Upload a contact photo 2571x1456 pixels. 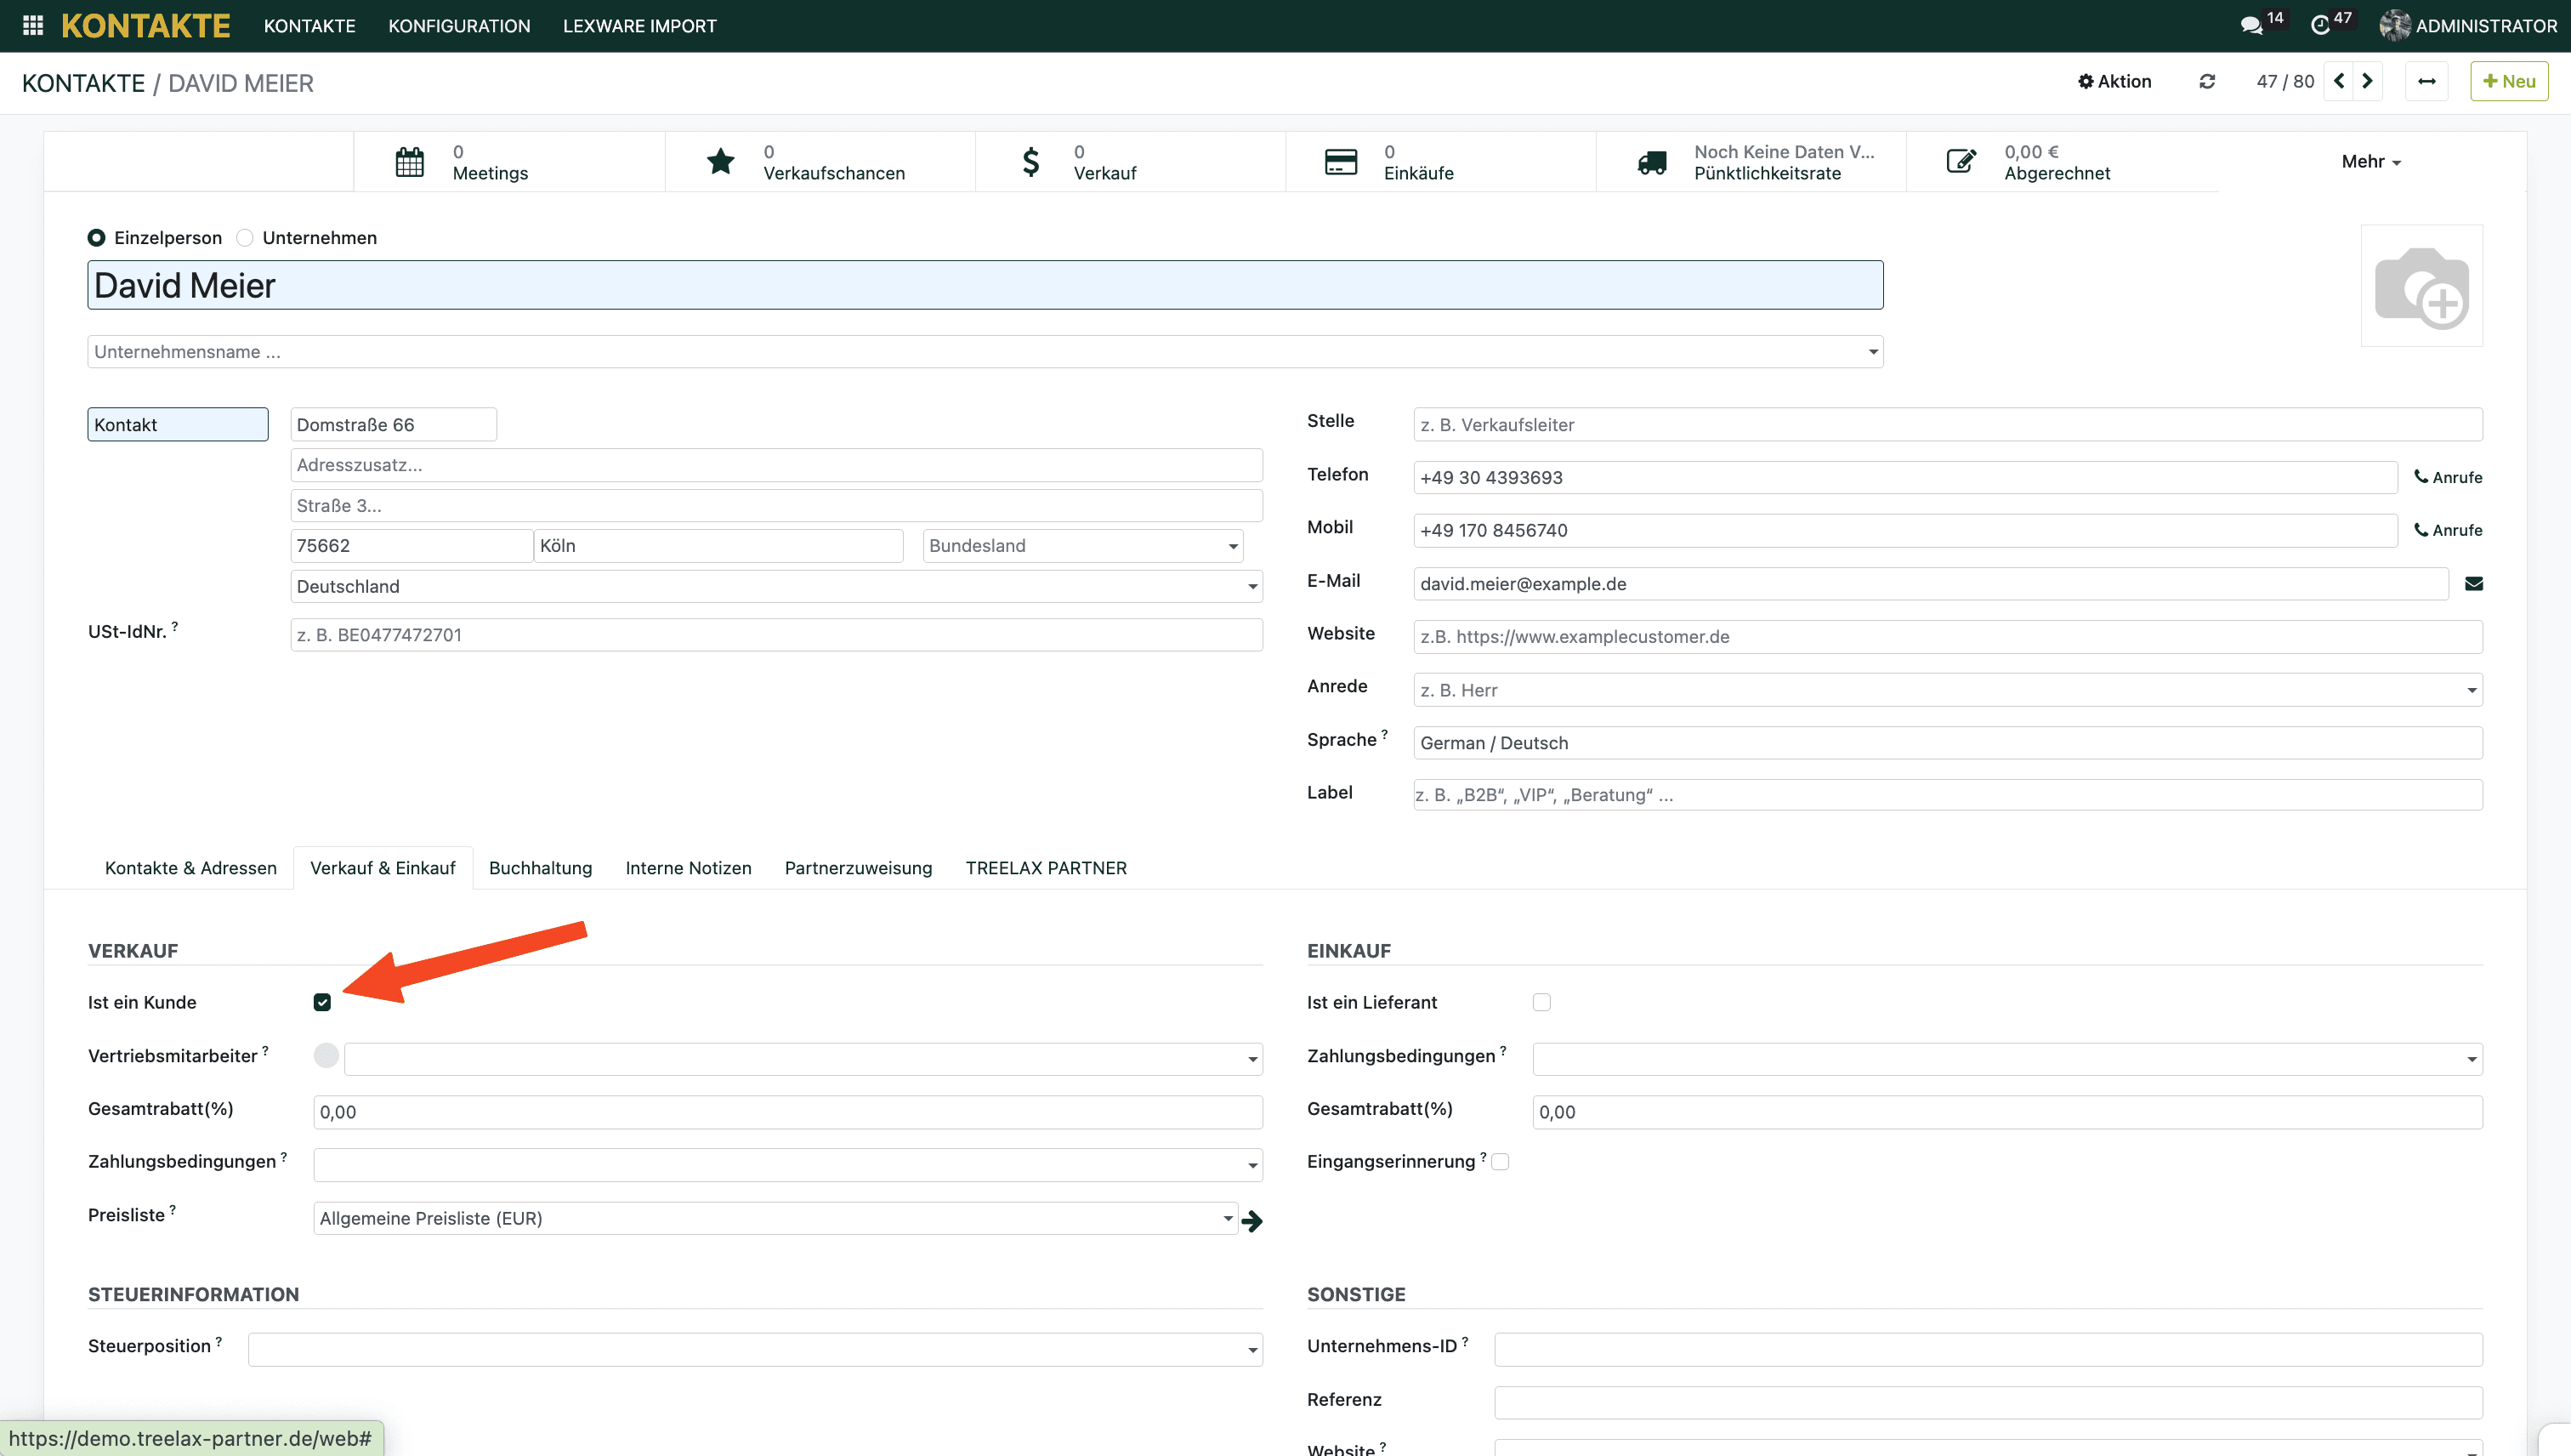2421,287
